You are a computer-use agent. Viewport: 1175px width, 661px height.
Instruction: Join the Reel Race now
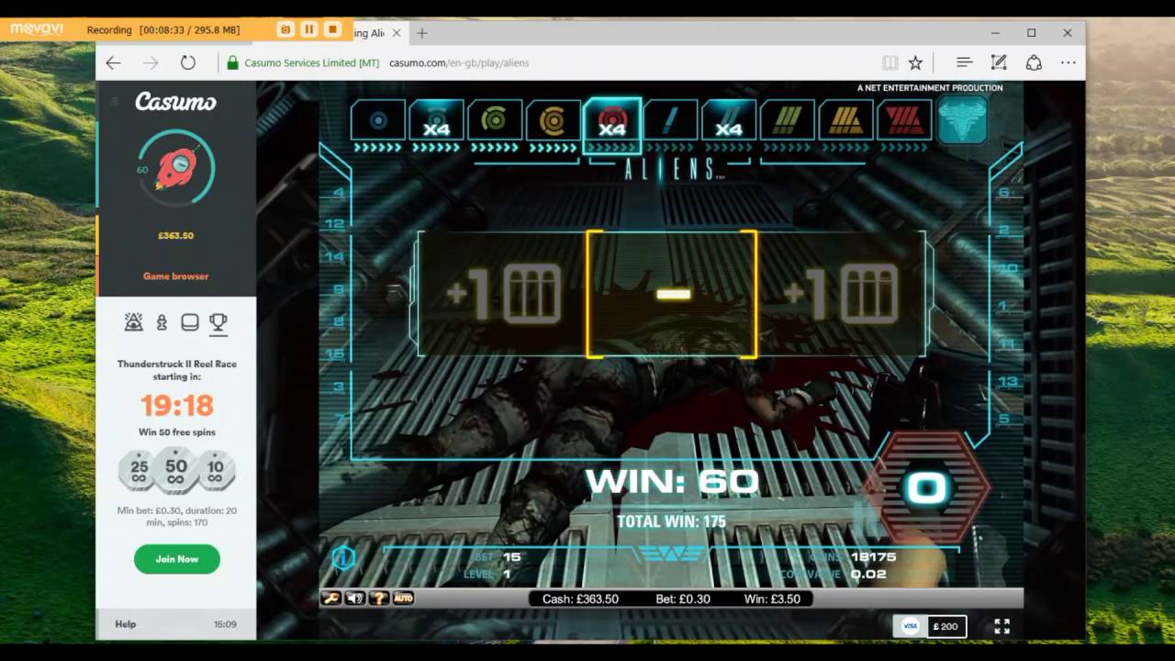pyautogui.click(x=177, y=559)
